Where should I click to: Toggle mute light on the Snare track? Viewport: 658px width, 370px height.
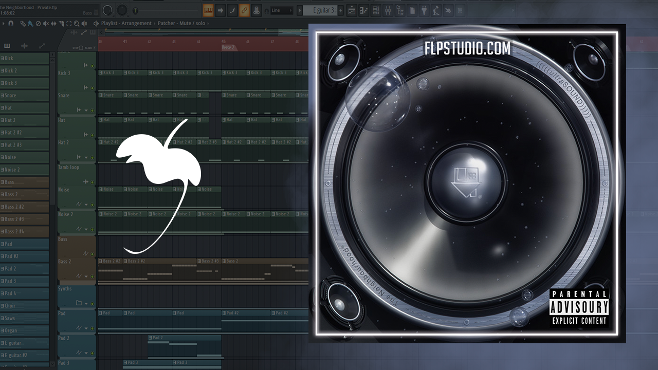93,110
